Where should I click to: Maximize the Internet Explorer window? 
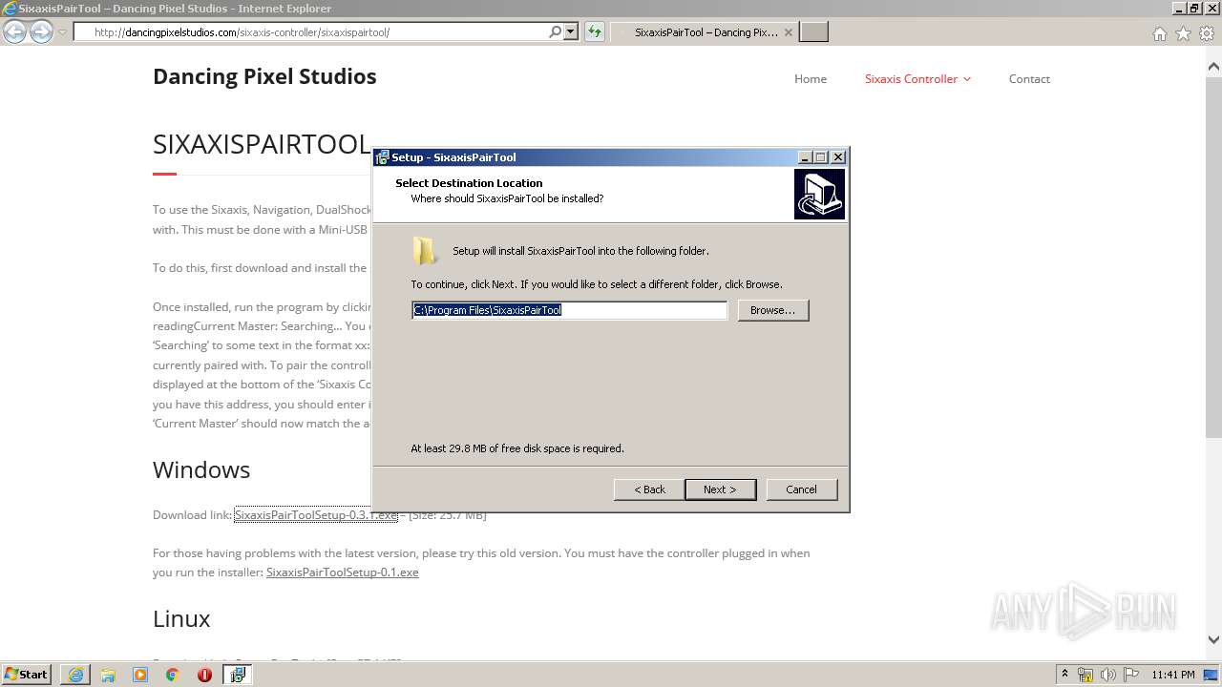coord(1194,9)
